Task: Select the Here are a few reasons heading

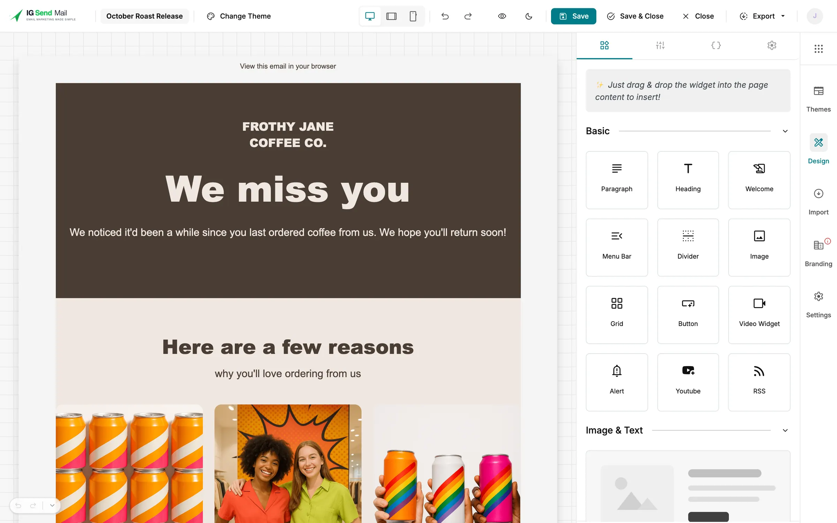Action: point(288,347)
